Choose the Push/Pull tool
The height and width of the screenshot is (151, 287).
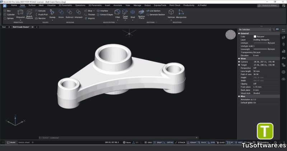41,14
